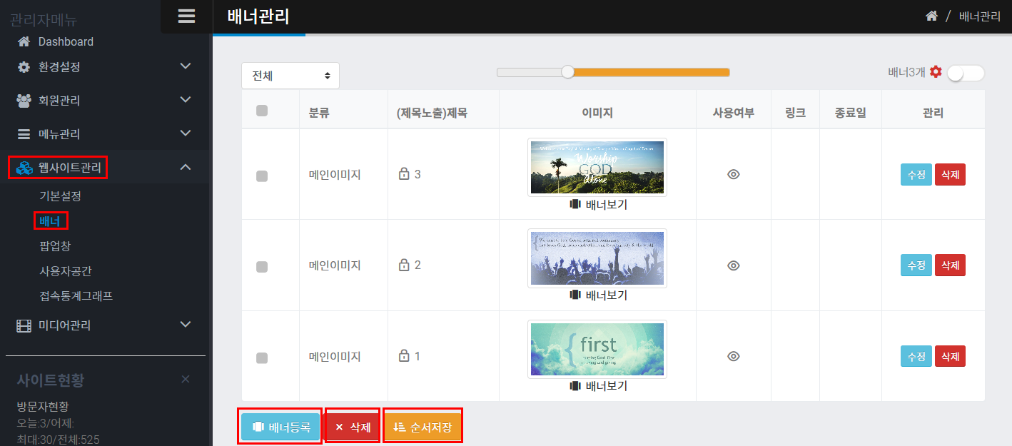The width and height of the screenshot is (1012, 446).
Task: Expand the 환경설정 menu
Action: point(186,66)
